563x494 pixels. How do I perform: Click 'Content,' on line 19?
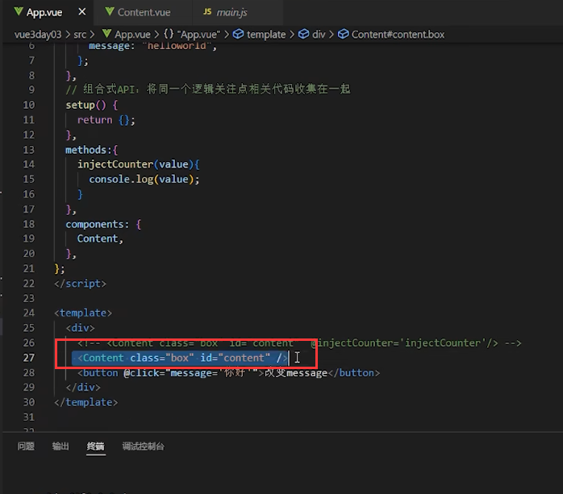(100, 239)
